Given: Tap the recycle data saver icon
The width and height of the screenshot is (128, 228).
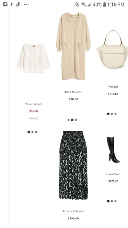Looking at the screenshot, I should (77, 5).
